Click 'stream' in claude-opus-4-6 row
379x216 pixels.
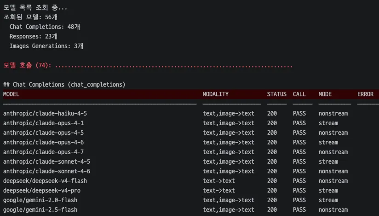coord(328,142)
